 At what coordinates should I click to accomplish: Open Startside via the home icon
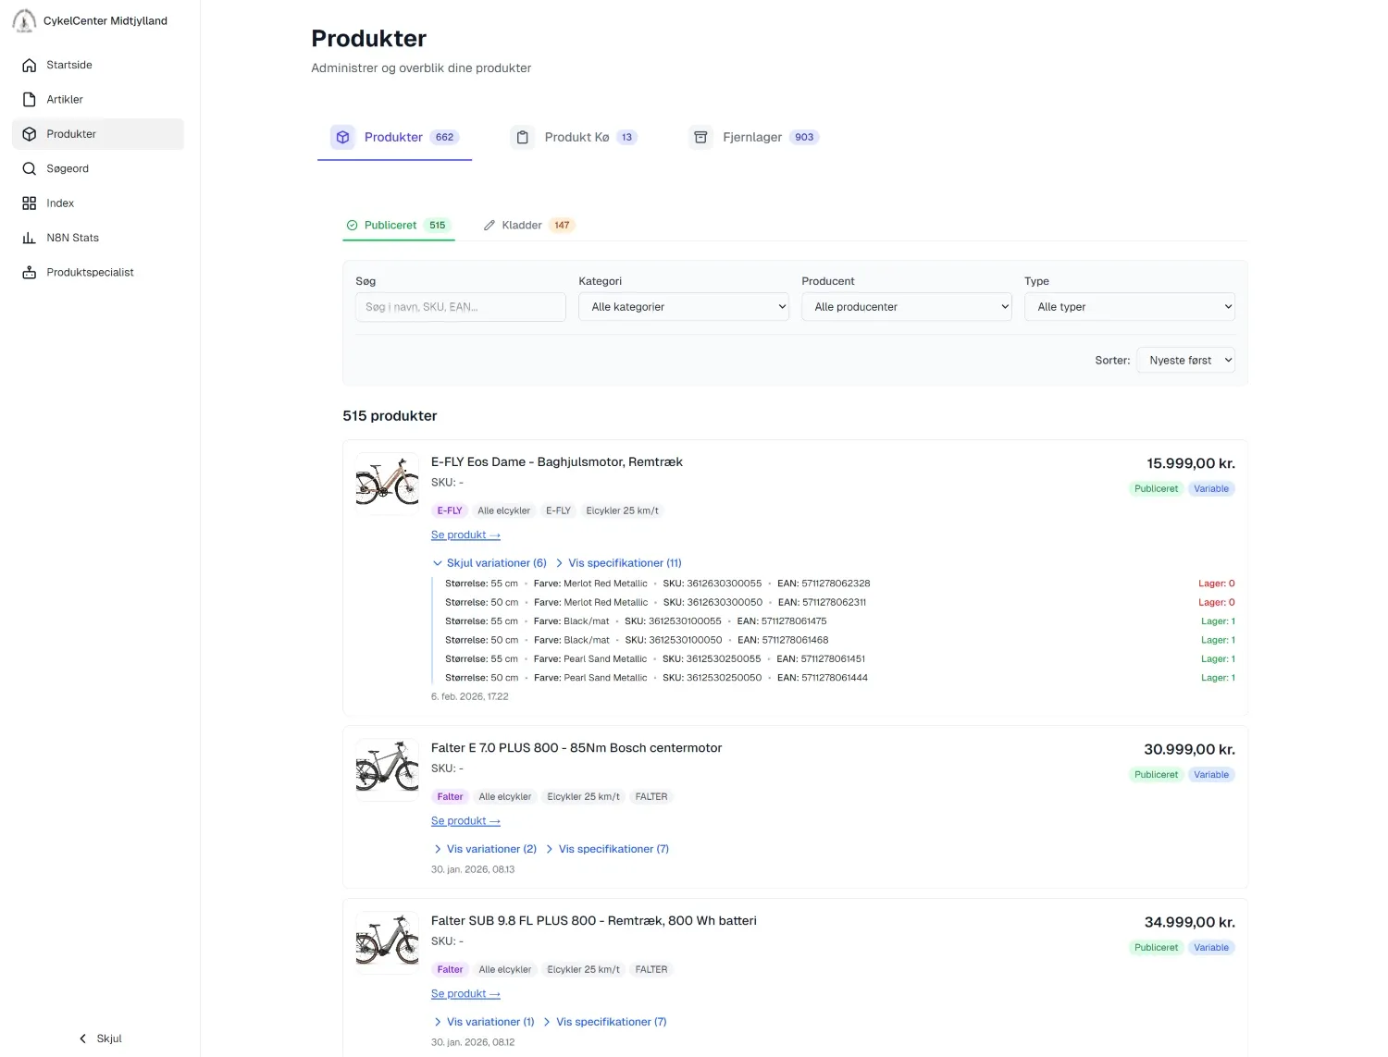coord(30,65)
